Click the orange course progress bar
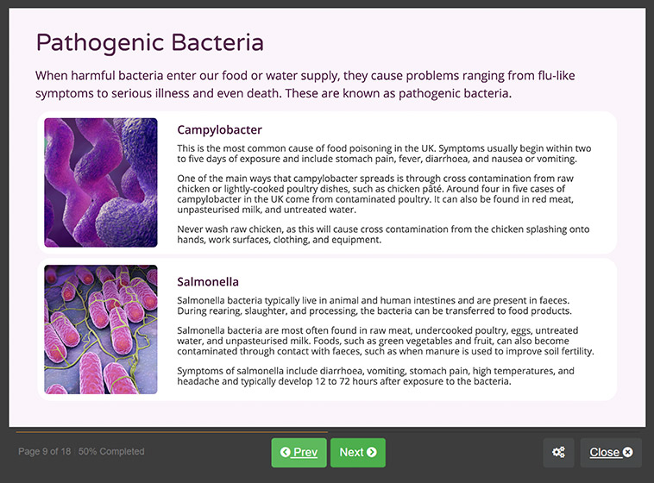654x483 pixels. pos(172,432)
